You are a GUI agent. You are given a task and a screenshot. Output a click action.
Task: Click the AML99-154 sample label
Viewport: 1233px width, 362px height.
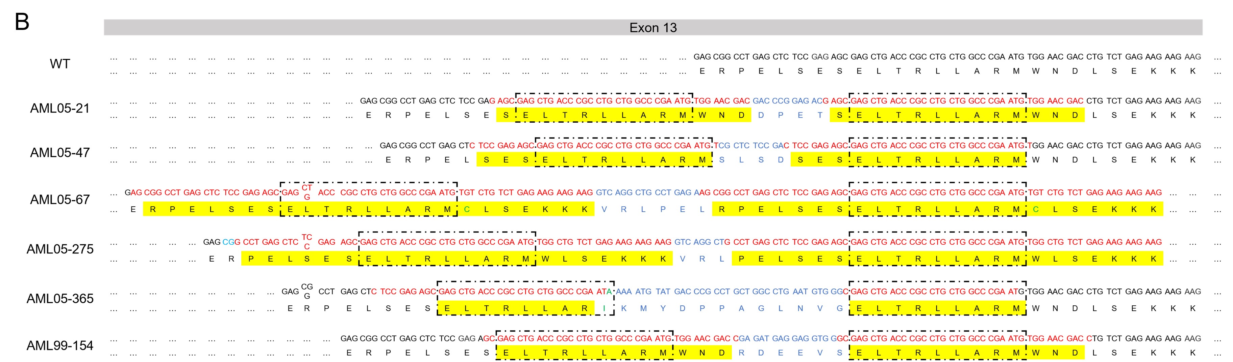[x=60, y=346]
